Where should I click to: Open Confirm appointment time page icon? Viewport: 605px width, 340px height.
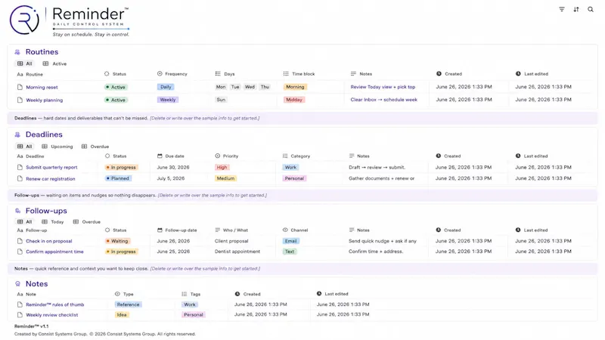click(20, 252)
